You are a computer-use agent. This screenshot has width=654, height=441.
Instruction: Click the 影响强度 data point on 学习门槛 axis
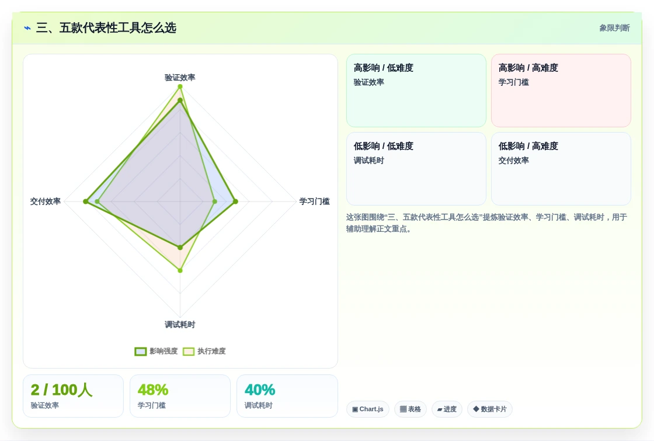pos(235,202)
